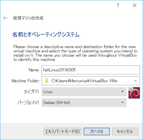Click the Name: label
This screenshot has height=140, width=143.
(x=34, y=70)
